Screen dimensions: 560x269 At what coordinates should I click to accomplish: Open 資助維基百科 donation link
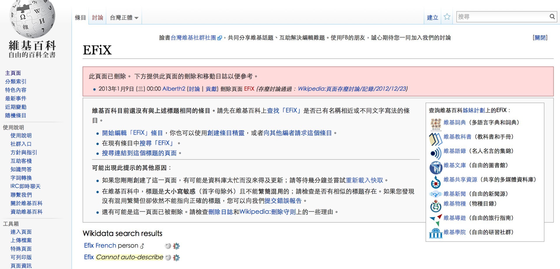pos(27,211)
